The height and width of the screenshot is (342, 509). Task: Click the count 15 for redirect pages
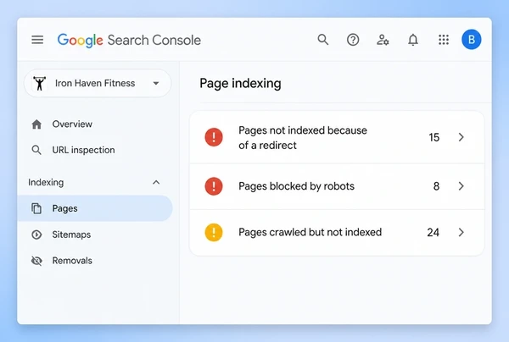[434, 137]
